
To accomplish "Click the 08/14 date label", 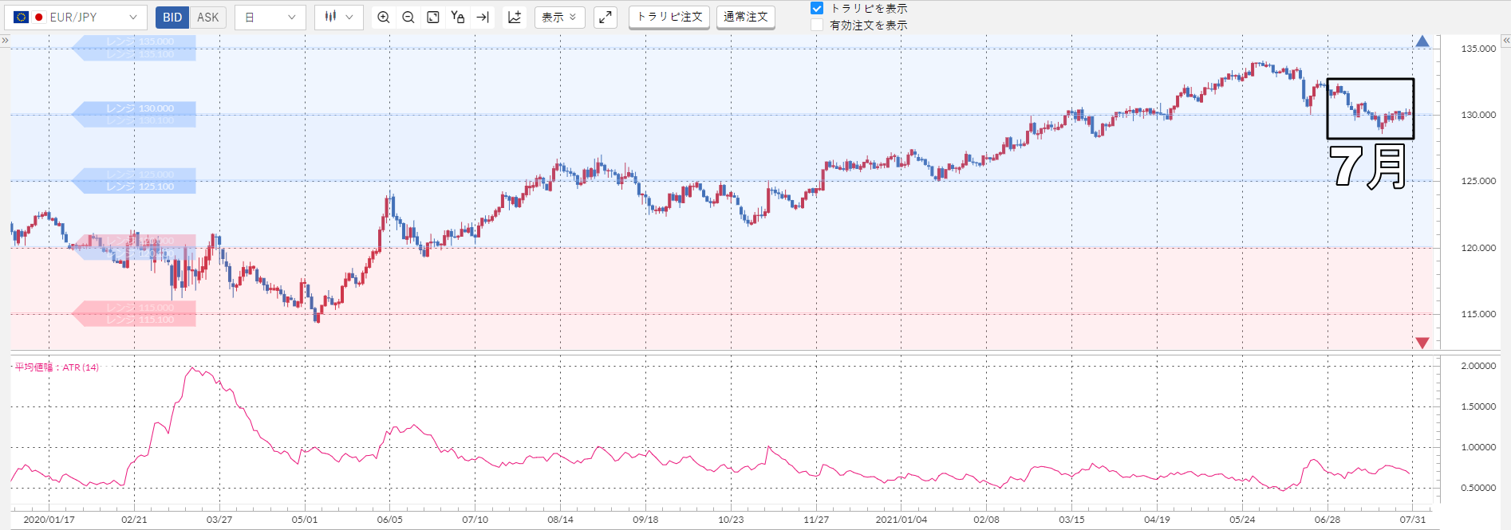I will click(x=560, y=520).
